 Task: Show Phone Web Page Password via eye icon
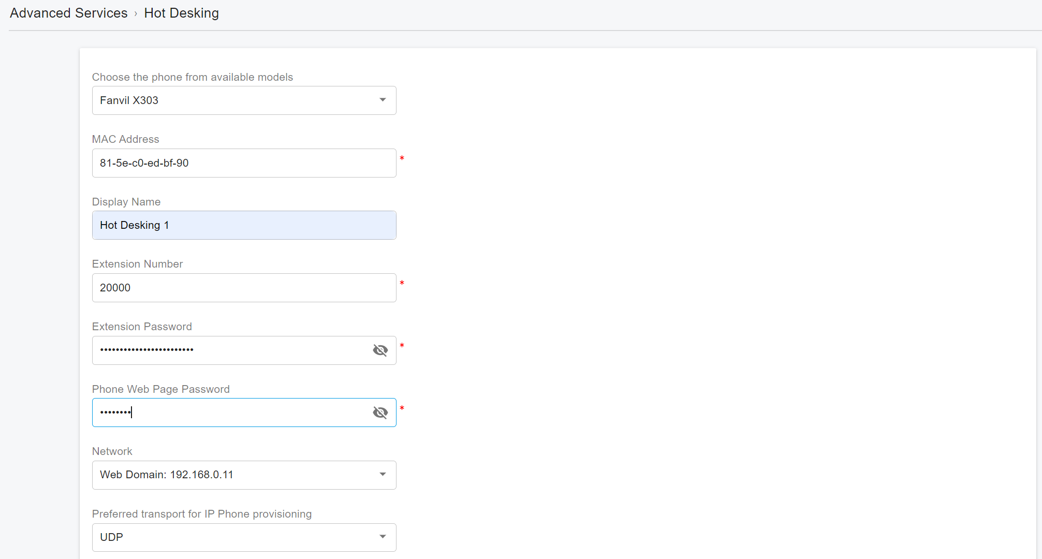pyautogui.click(x=380, y=413)
